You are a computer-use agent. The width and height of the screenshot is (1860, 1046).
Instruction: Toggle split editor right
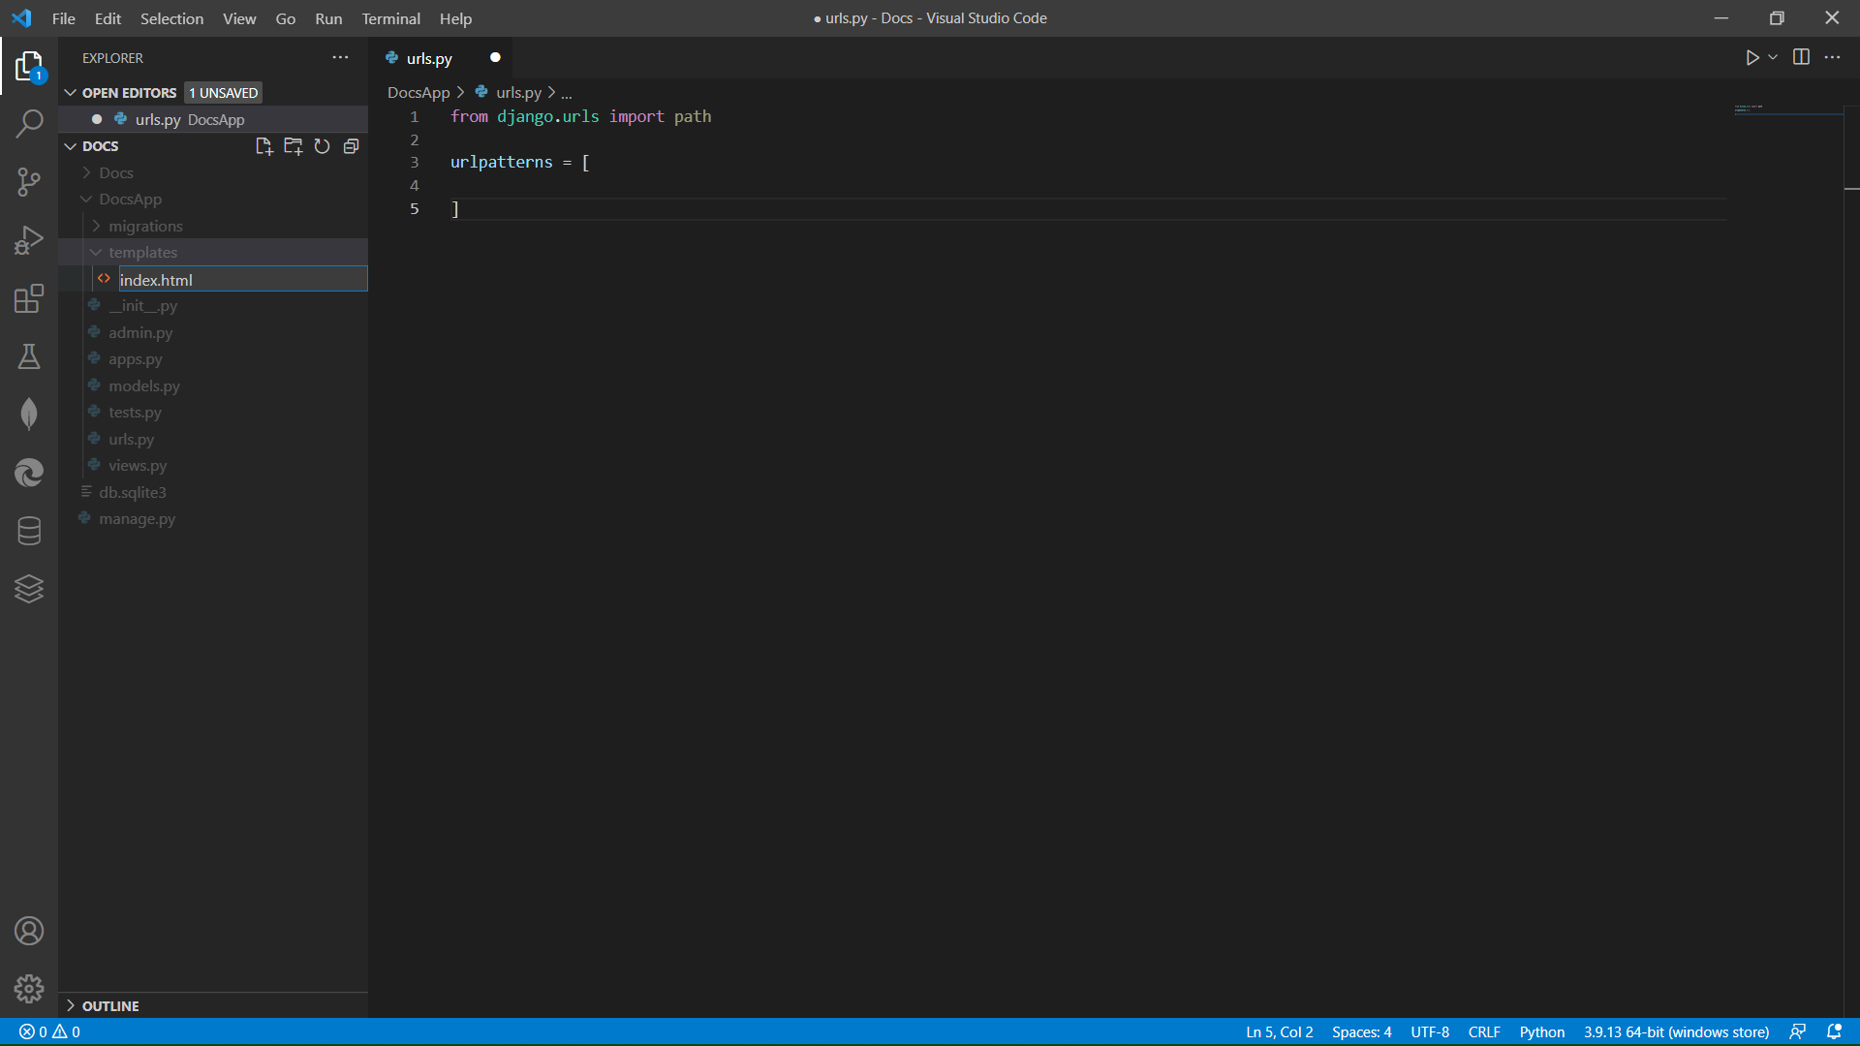click(1801, 58)
